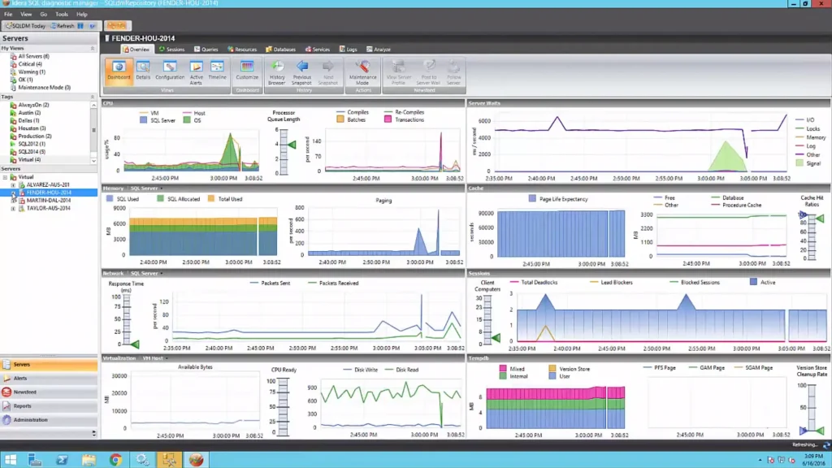Viewport: 832px width, 468px height.
Task: Select the Production (2) tag
Action: pos(34,136)
